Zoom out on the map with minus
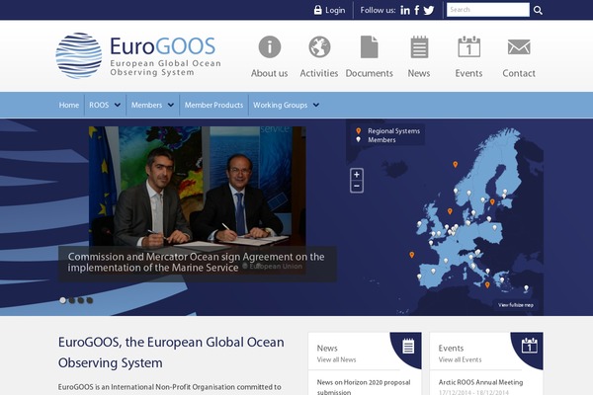 [x=357, y=186]
